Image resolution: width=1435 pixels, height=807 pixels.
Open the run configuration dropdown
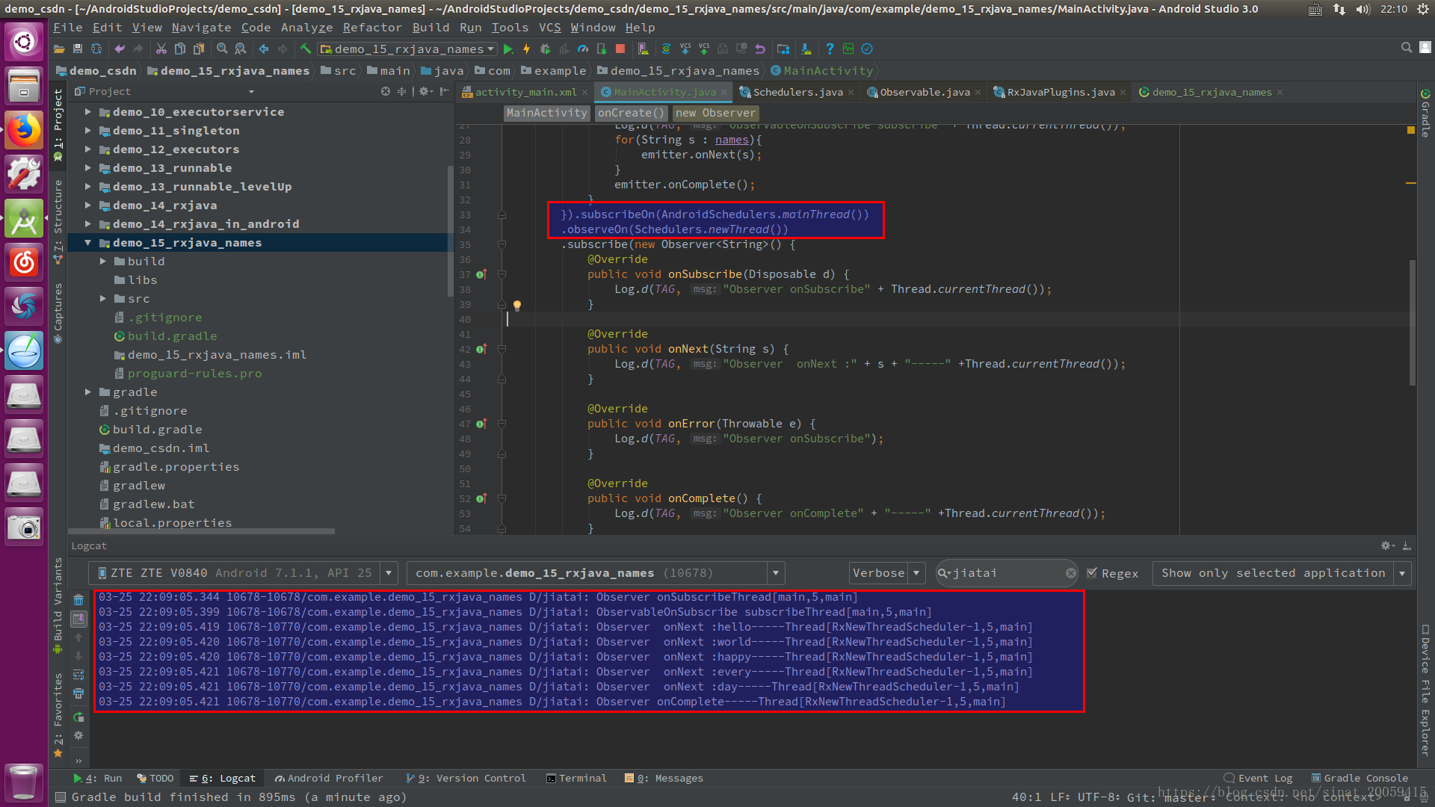click(x=407, y=49)
